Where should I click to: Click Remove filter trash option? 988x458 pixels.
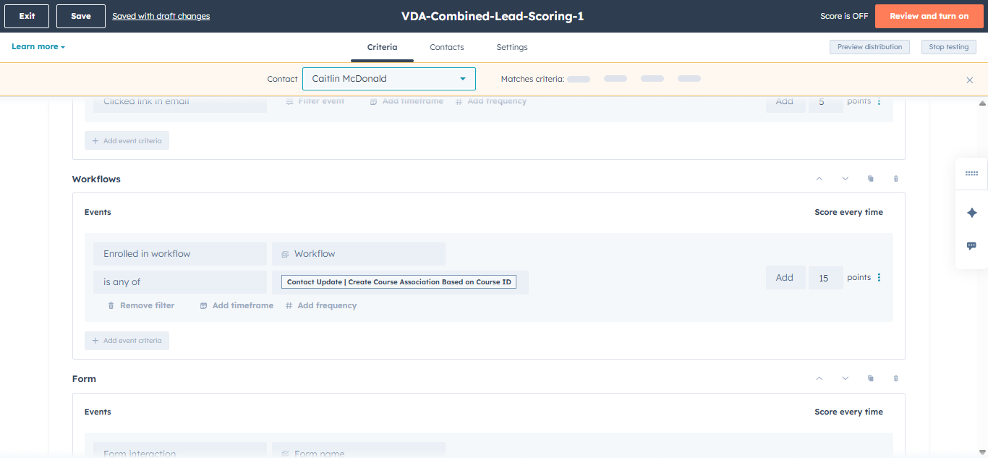click(x=141, y=305)
